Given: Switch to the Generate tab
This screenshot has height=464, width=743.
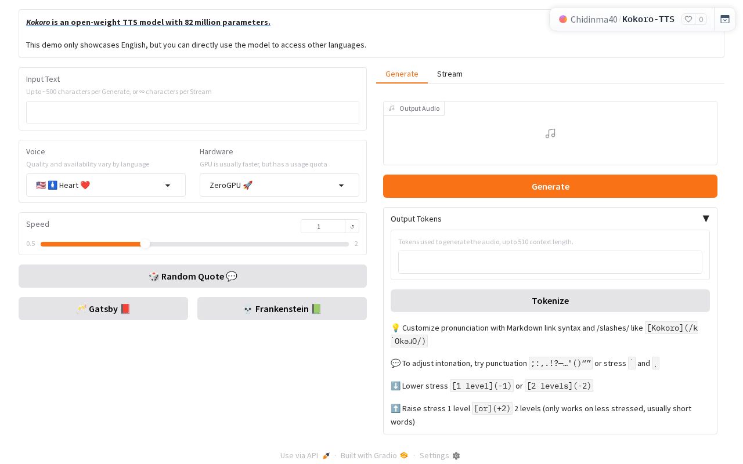Looking at the screenshot, I should [x=402, y=74].
